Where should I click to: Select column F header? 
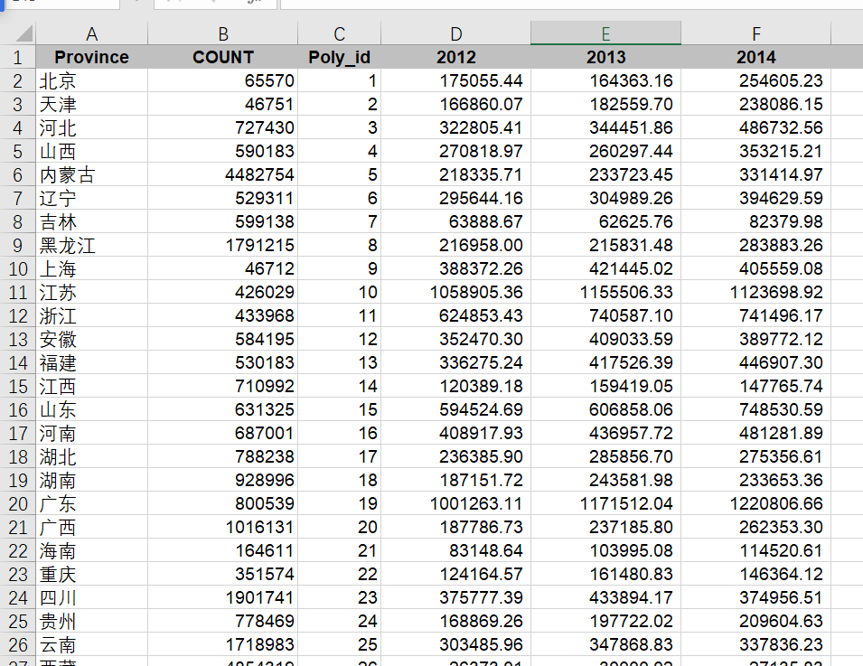pyautogui.click(x=755, y=33)
